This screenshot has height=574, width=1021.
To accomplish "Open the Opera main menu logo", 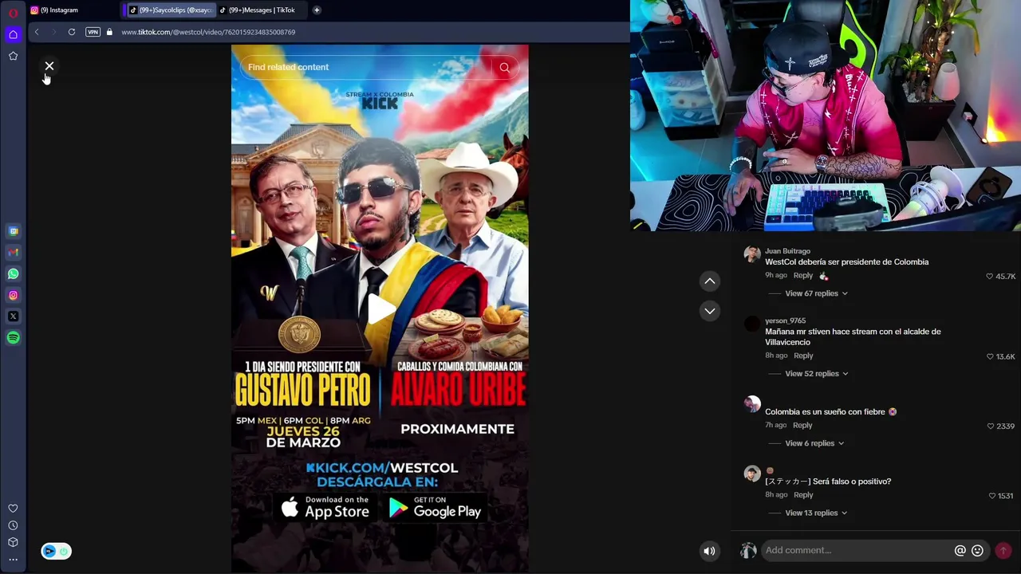I will [13, 12].
